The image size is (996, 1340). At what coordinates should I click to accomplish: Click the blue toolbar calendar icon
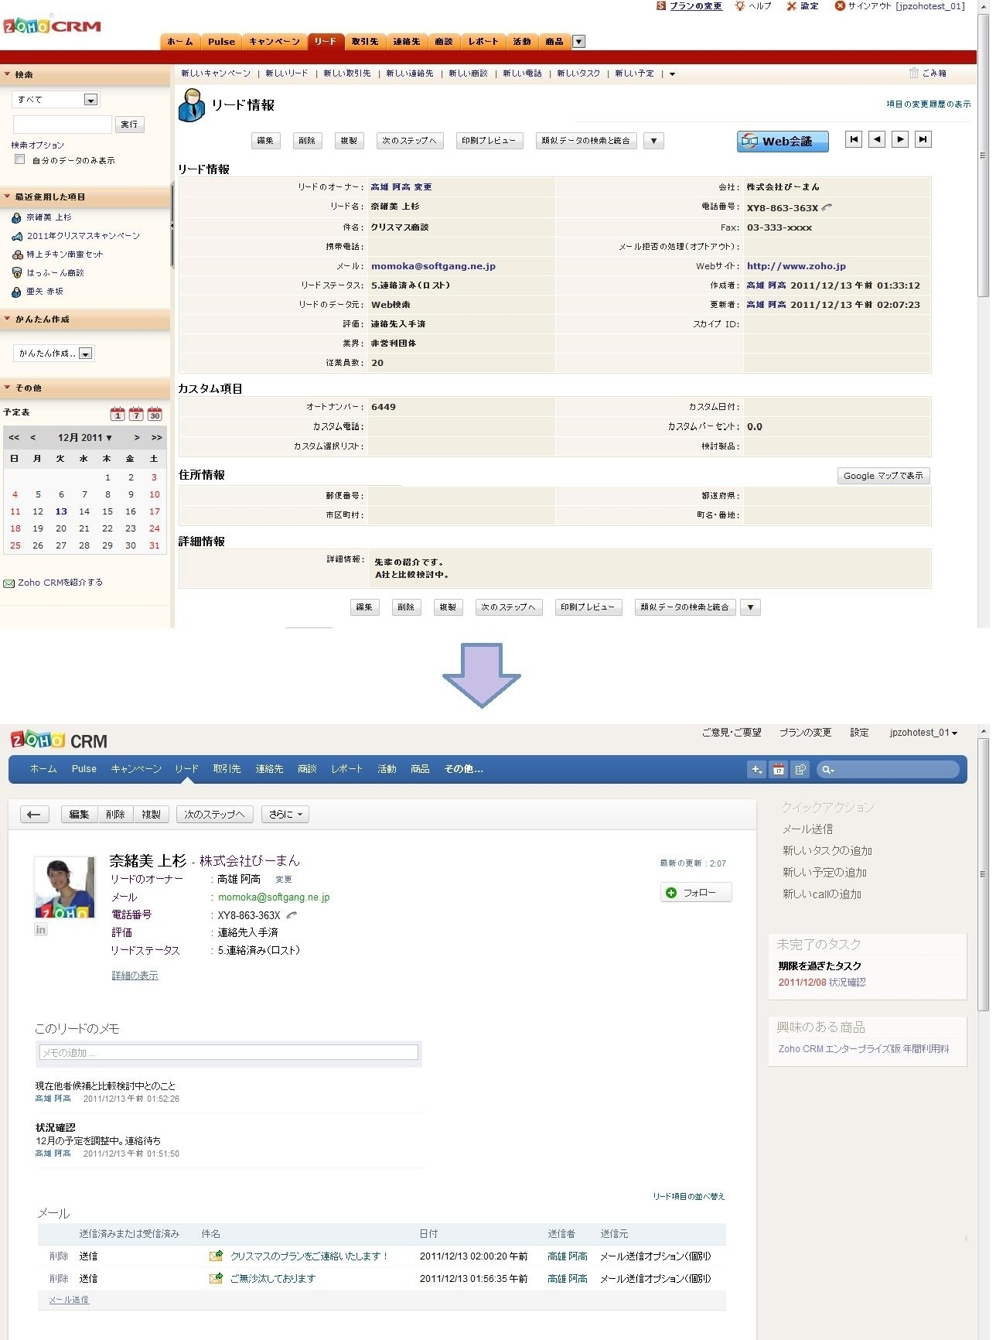pos(779,769)
